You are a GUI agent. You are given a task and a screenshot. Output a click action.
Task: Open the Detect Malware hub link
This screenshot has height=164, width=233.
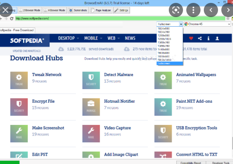[x=118, y=75]
